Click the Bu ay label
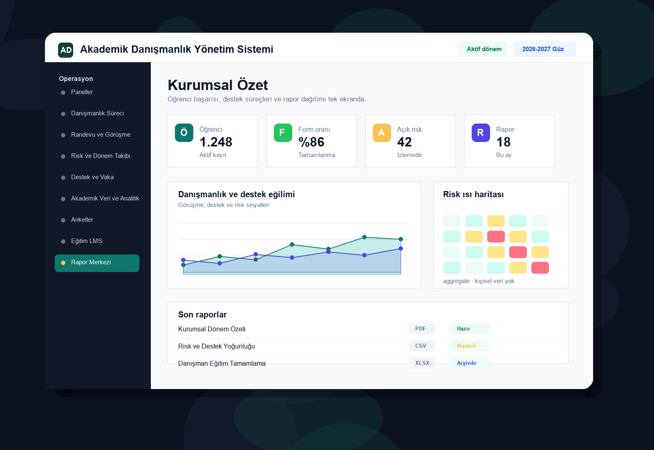Viewport: 654px width, 450px height. pos(504,155)
